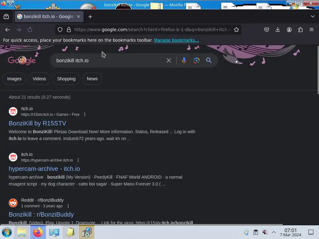Open the yellow notes taskbar app
This screenshot has height=239, width=319.
(70, 232)
